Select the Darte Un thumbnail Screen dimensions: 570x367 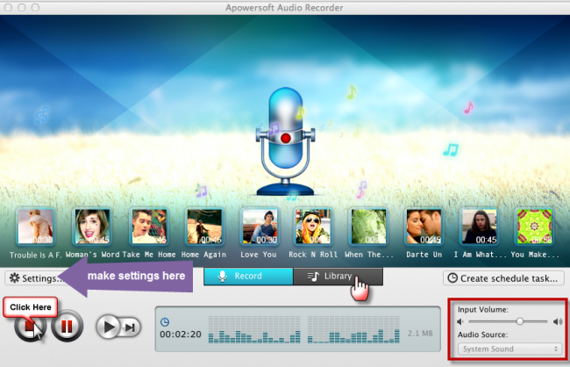tap(424, 227)
